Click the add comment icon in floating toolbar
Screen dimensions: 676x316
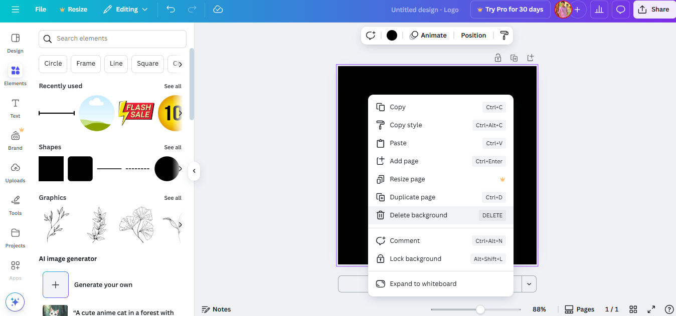371,35
